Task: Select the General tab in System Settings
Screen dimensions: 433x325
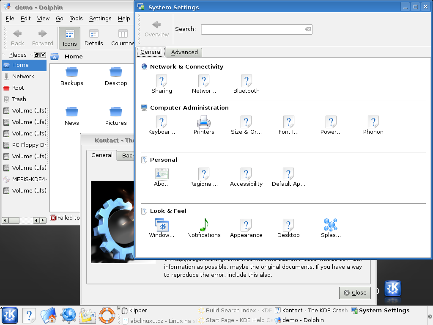Action: 151,52
